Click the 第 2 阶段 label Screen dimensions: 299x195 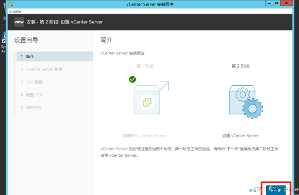coord(241,66)
